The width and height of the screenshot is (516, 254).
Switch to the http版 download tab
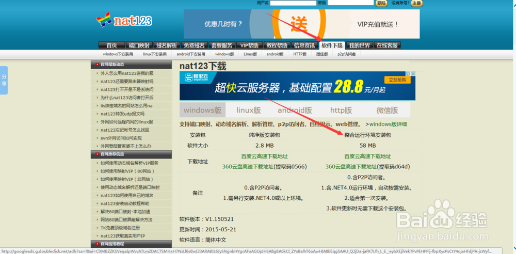(341, 110)
